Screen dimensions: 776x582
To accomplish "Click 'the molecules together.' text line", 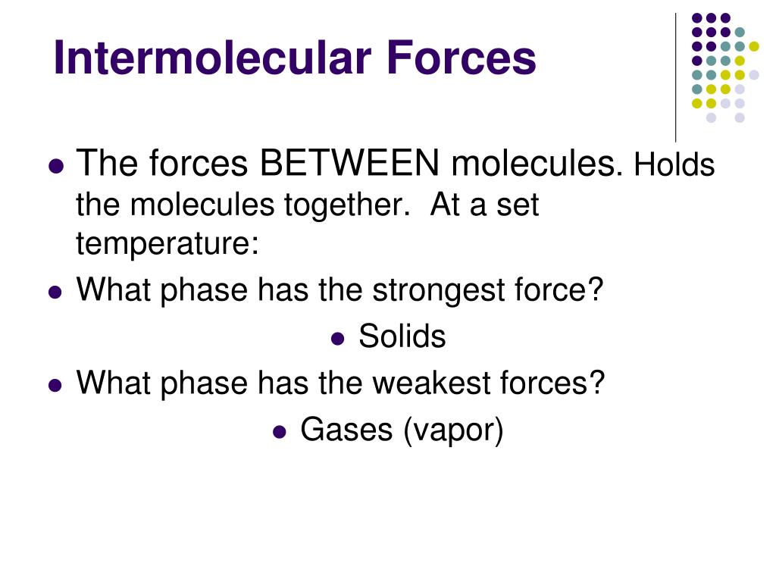I will pos(243,205).
